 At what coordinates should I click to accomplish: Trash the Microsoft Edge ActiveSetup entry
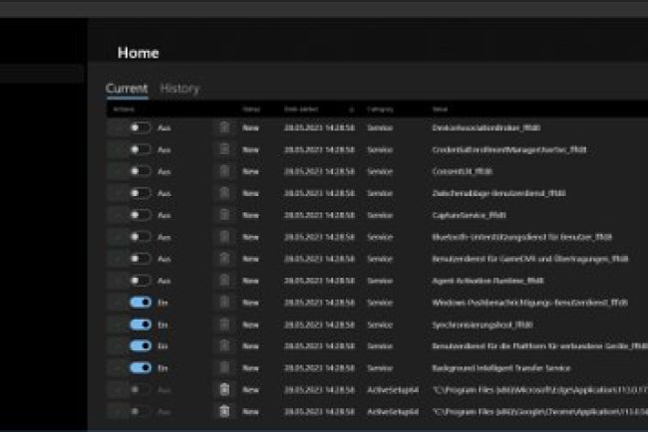(224, 389)
